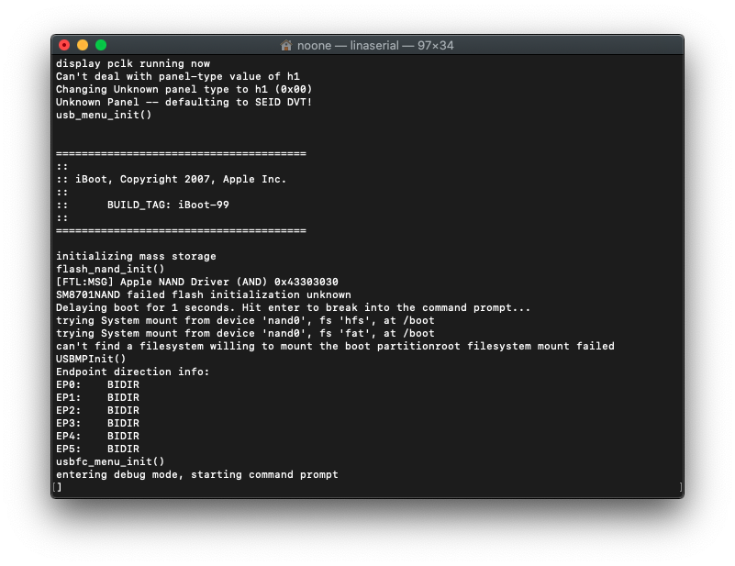Image resolution: width=735 pixels, height=566 pixels.
Task: Click the 'Delaying boot for 1 seconds' line
Action: (x=293, y=308)
